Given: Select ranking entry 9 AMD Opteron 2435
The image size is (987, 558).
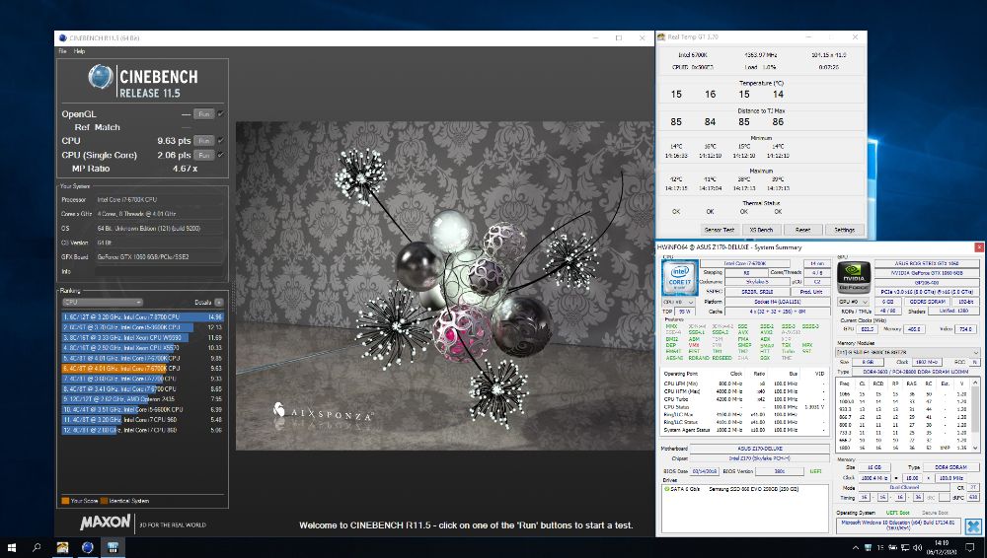Looking at the screenshot, I should (x=142, y=399).
